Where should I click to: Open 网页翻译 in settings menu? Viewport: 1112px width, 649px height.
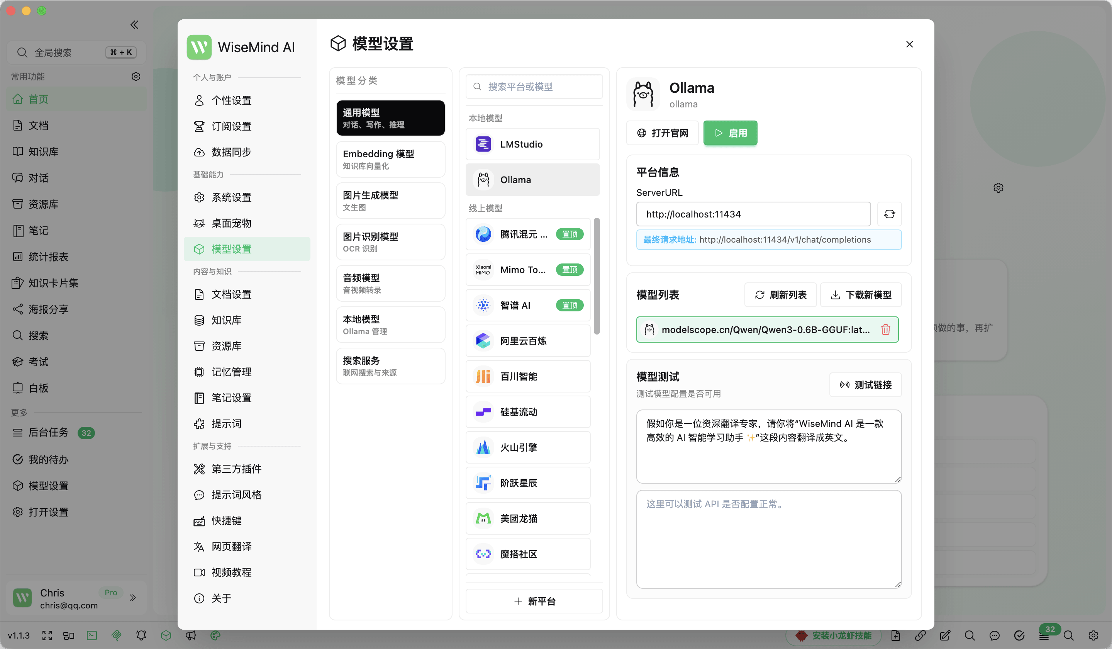[x=247, y=547]
